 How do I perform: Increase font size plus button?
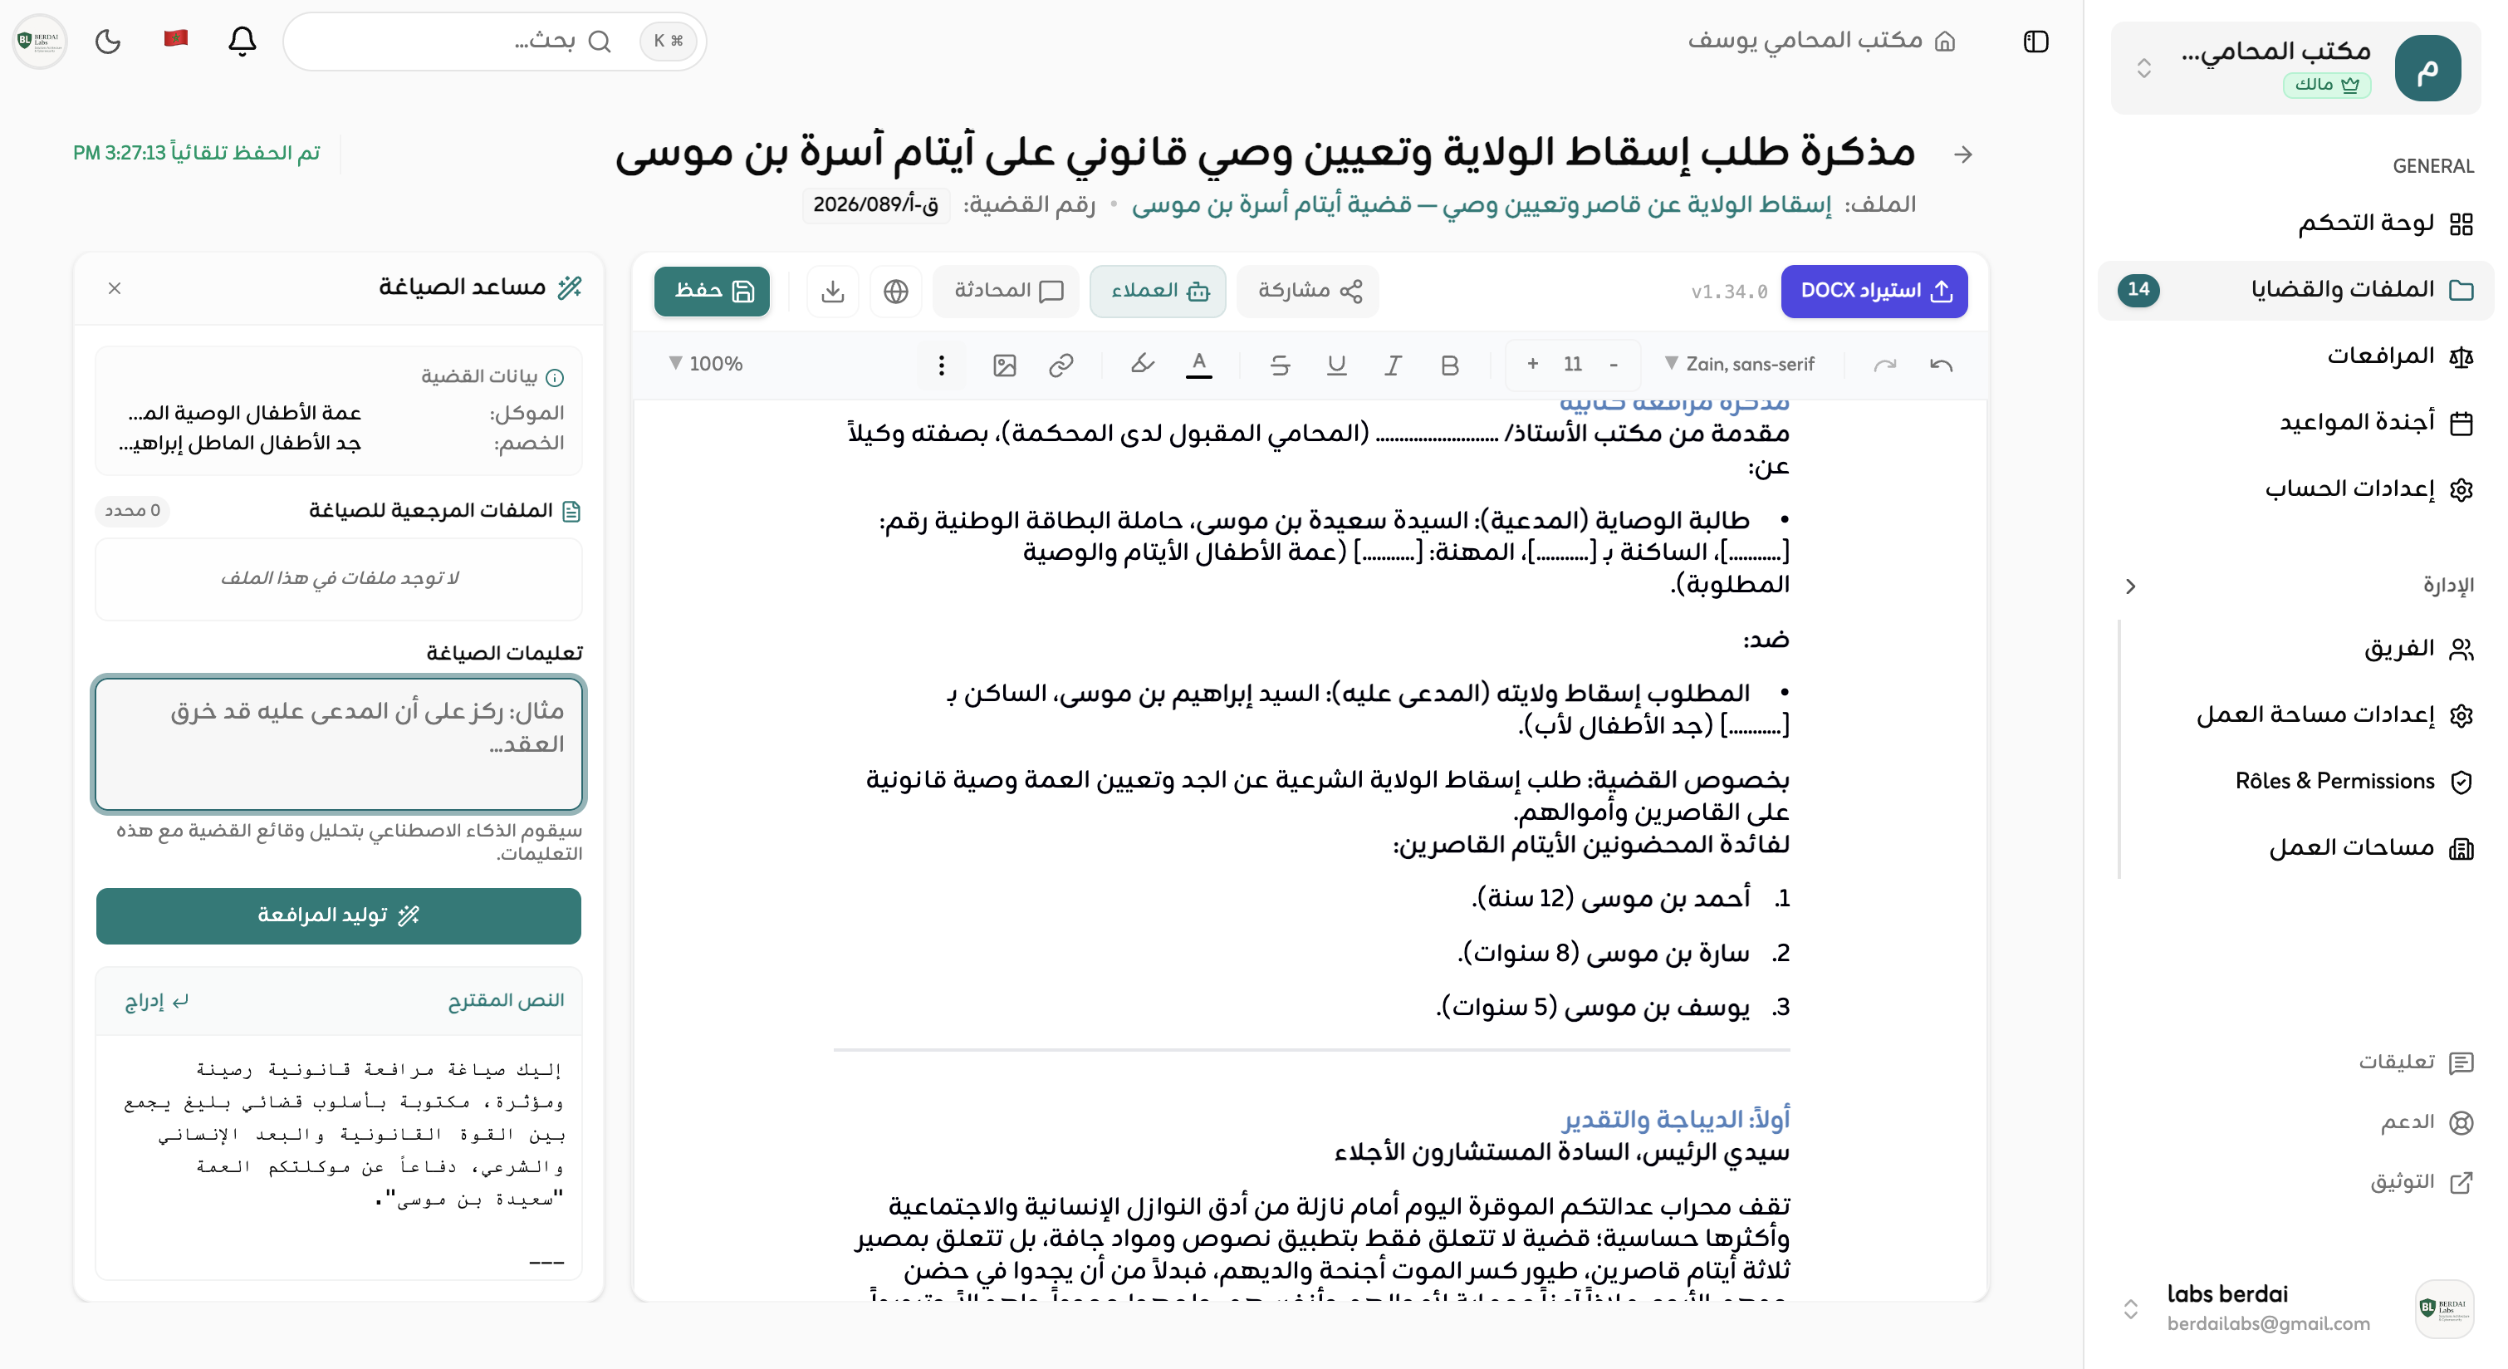pyautogui.click(x=1532, y=364)
